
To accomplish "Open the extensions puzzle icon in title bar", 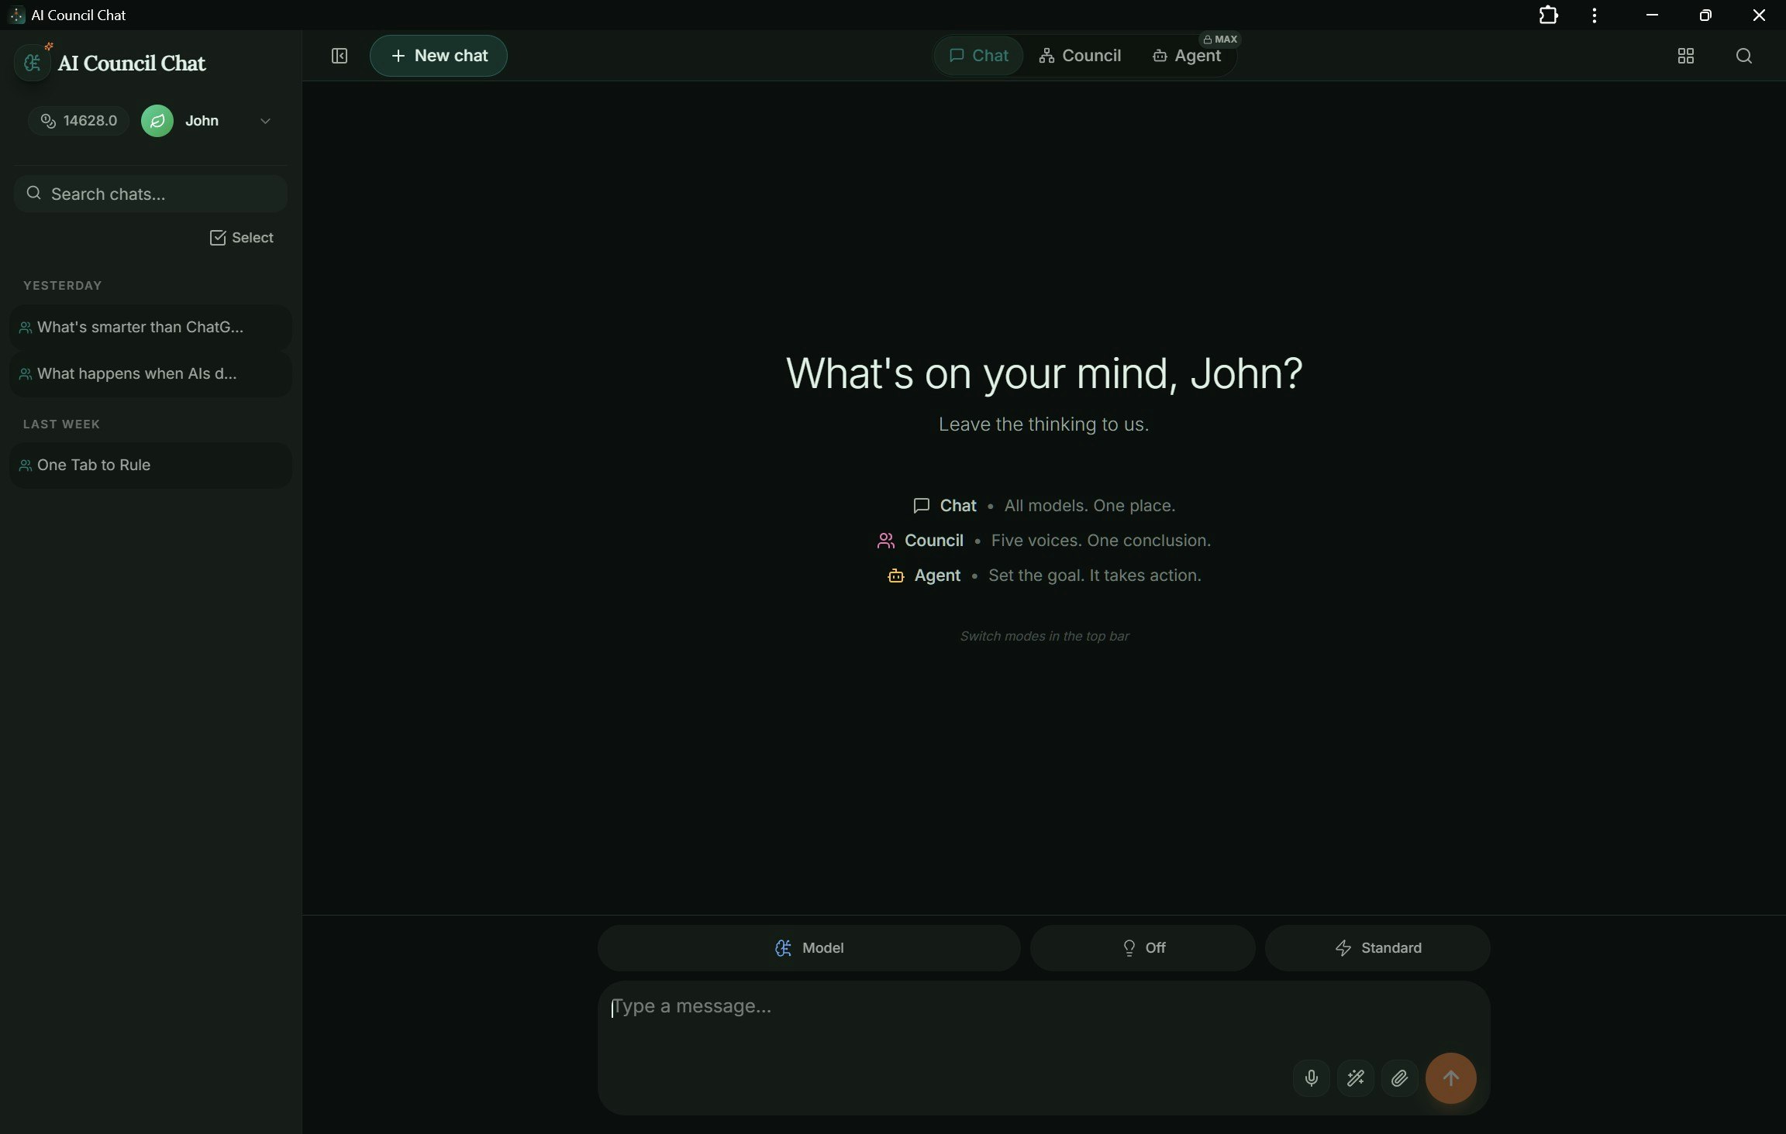I will [x=1548, y=15].
